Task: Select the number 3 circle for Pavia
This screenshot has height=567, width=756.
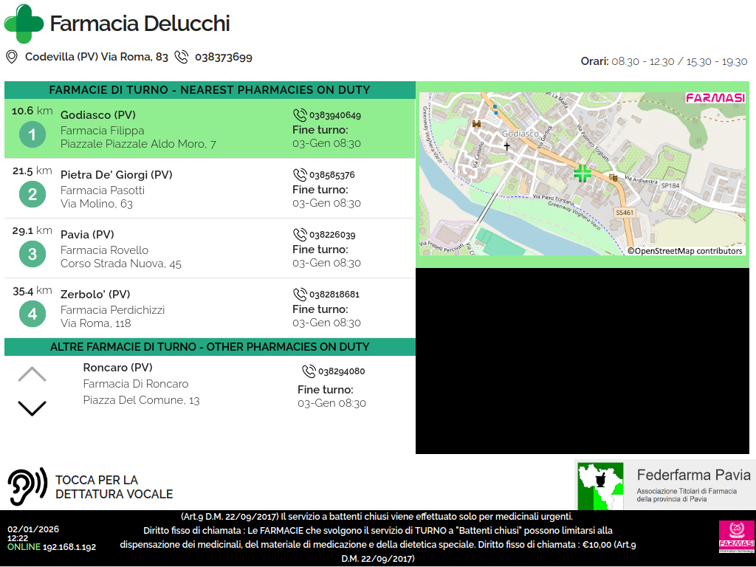Action: pos(32,255)
